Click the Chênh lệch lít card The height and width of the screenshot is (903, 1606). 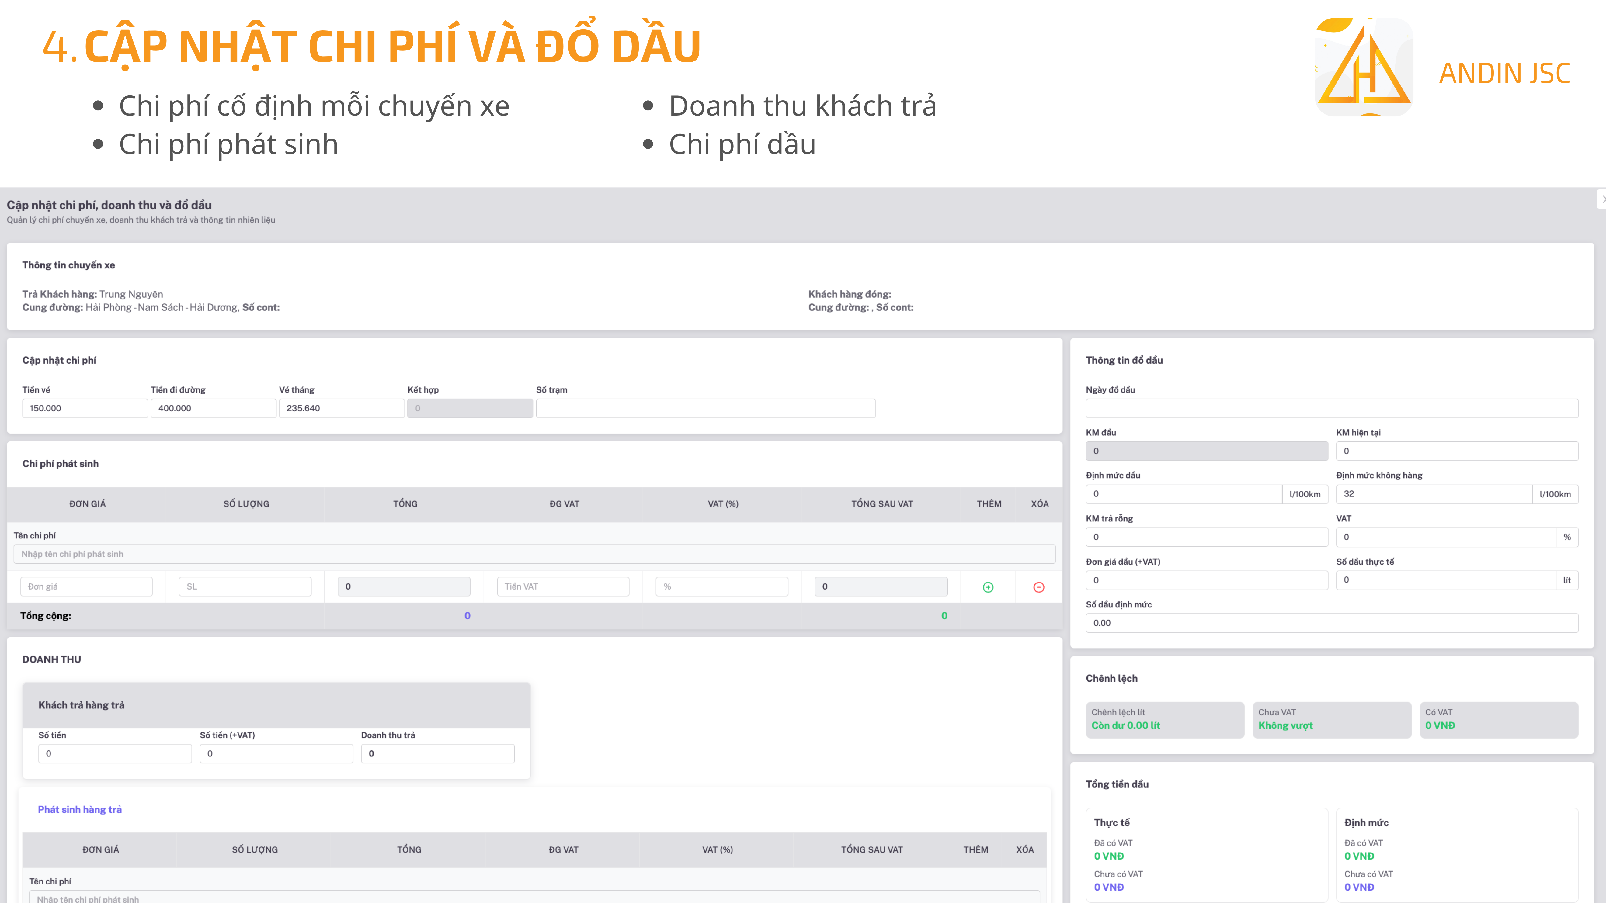(x=1165, y=720)
